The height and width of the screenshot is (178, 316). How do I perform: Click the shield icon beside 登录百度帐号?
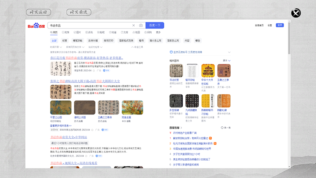[x=171, y=52]
